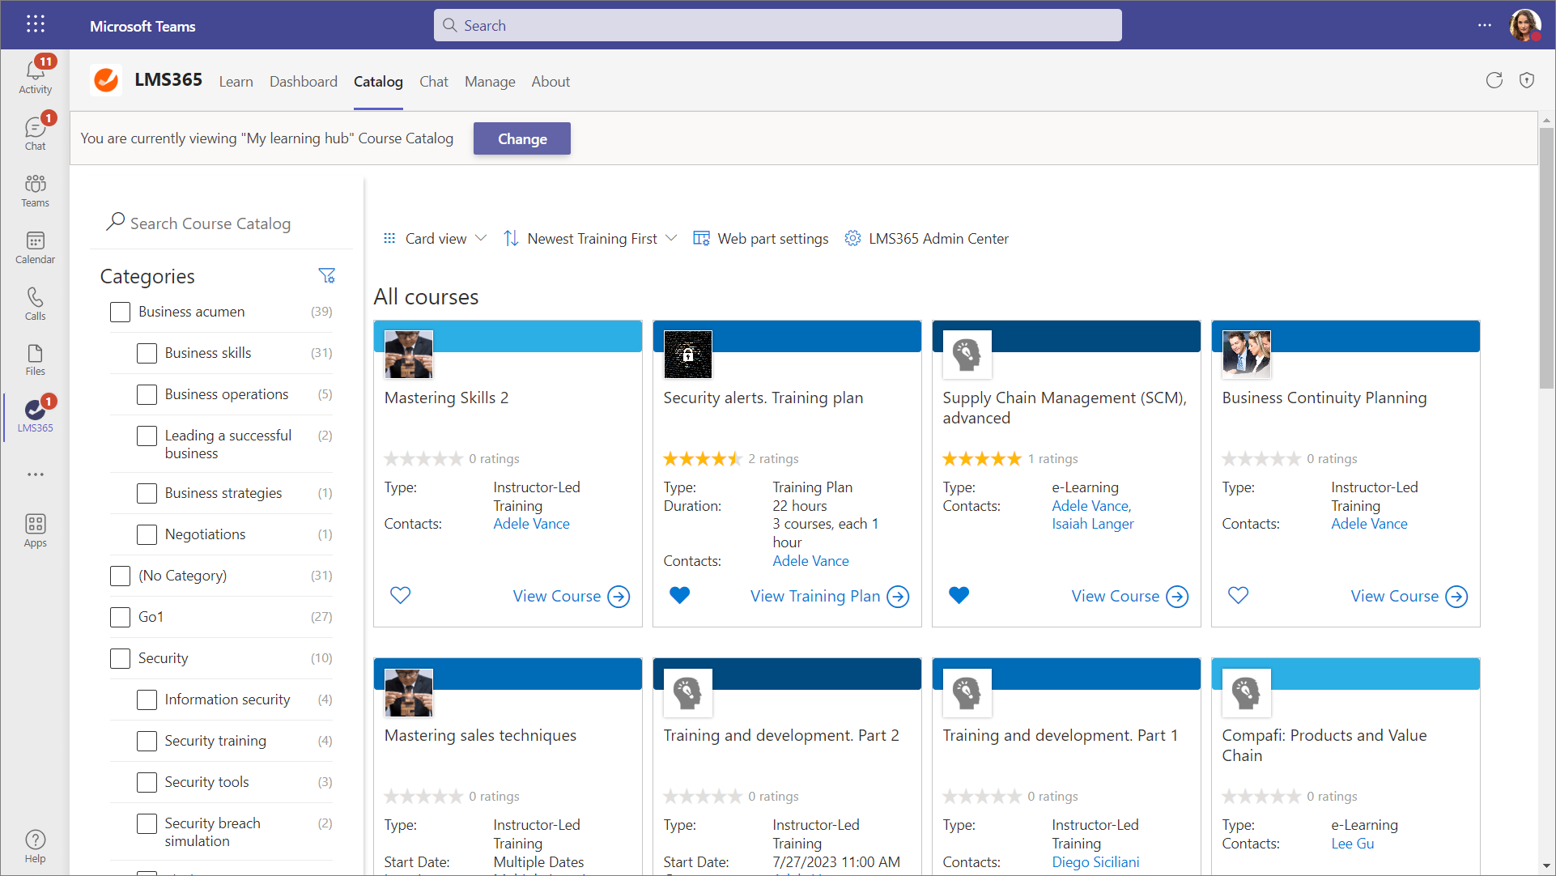Screen dimensions: 1556x876
Task: Check the Business acumen category
Action: [120, 312]
